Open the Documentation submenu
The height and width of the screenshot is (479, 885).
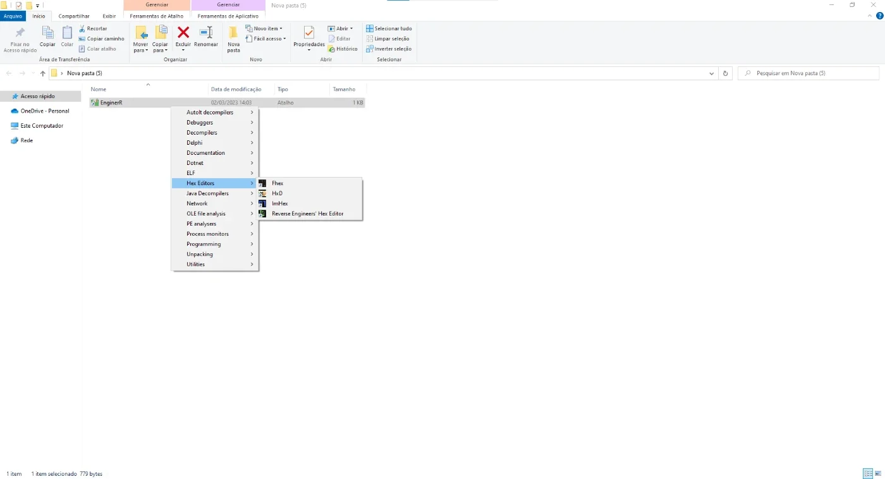coord(215,153)
